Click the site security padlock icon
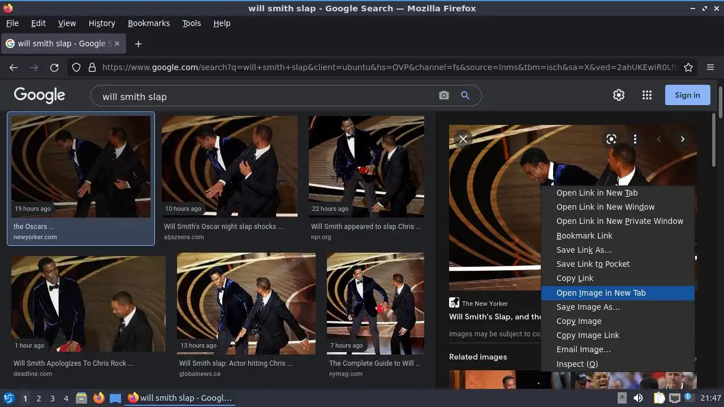This screenshot has width=724, height=407. point(92,67)
